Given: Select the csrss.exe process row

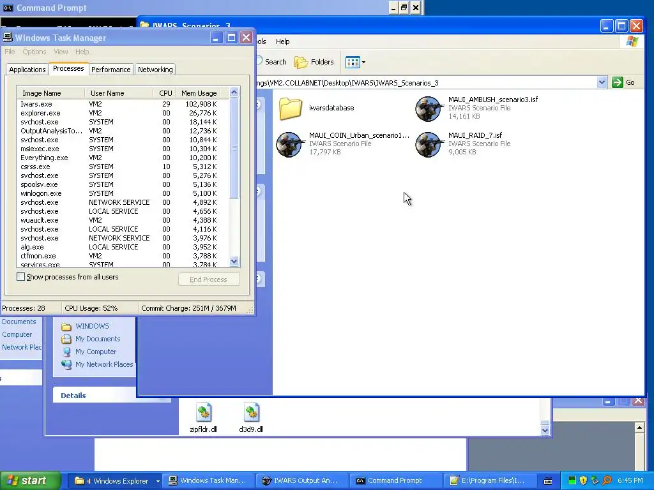Looking at the screenshot, I should click(123, 167).
